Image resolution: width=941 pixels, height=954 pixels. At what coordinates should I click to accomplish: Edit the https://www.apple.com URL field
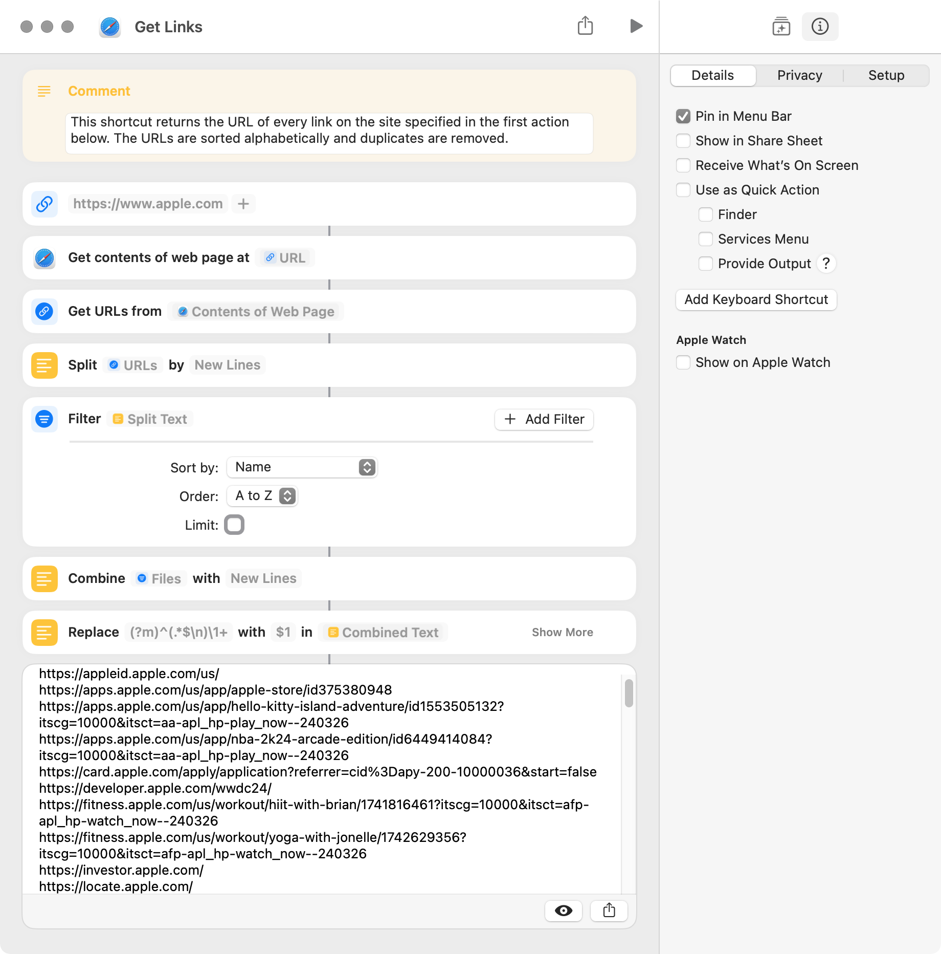148,204
